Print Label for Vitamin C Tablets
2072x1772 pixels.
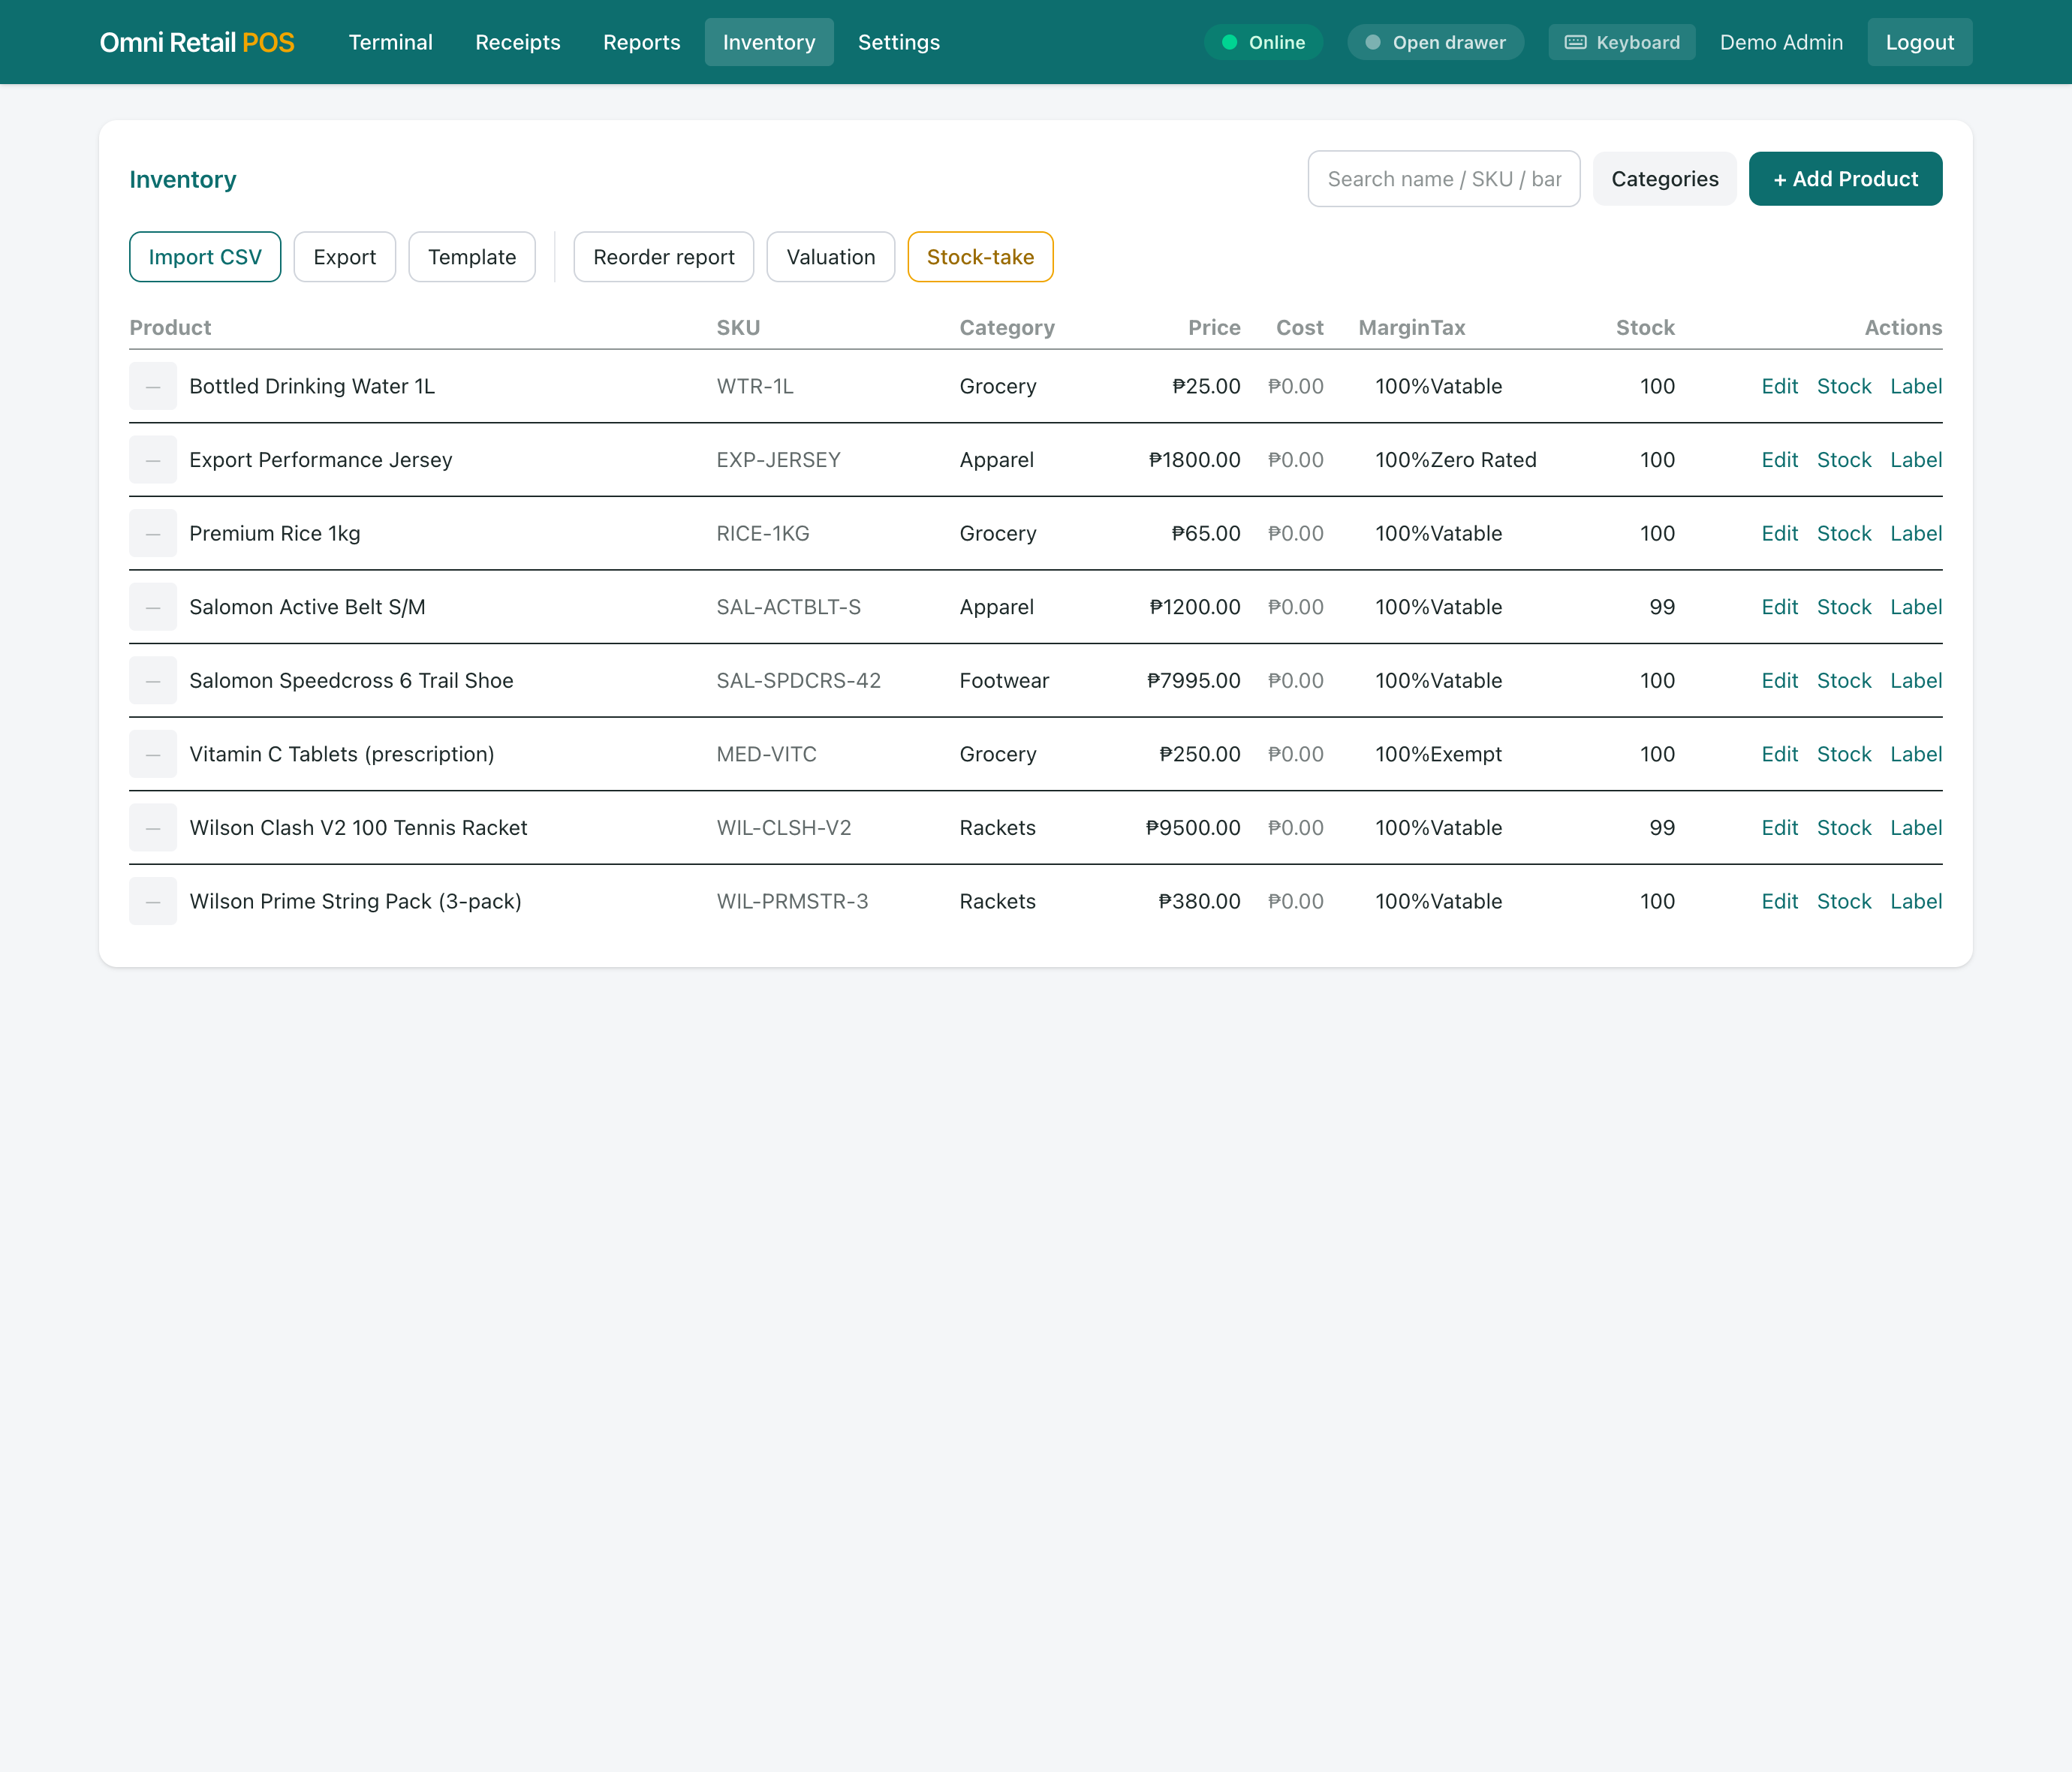click(x=1915, y=754)
